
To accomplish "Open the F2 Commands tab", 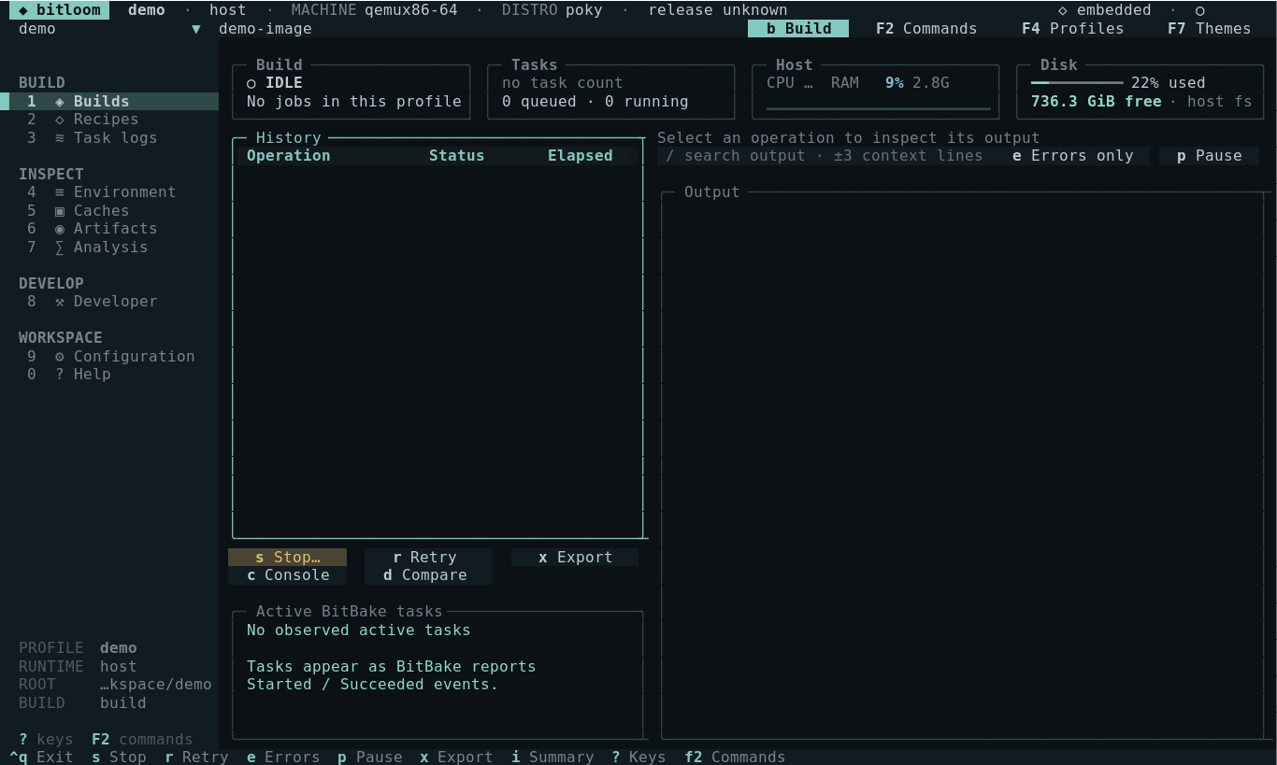I will (x=926, y=29).
